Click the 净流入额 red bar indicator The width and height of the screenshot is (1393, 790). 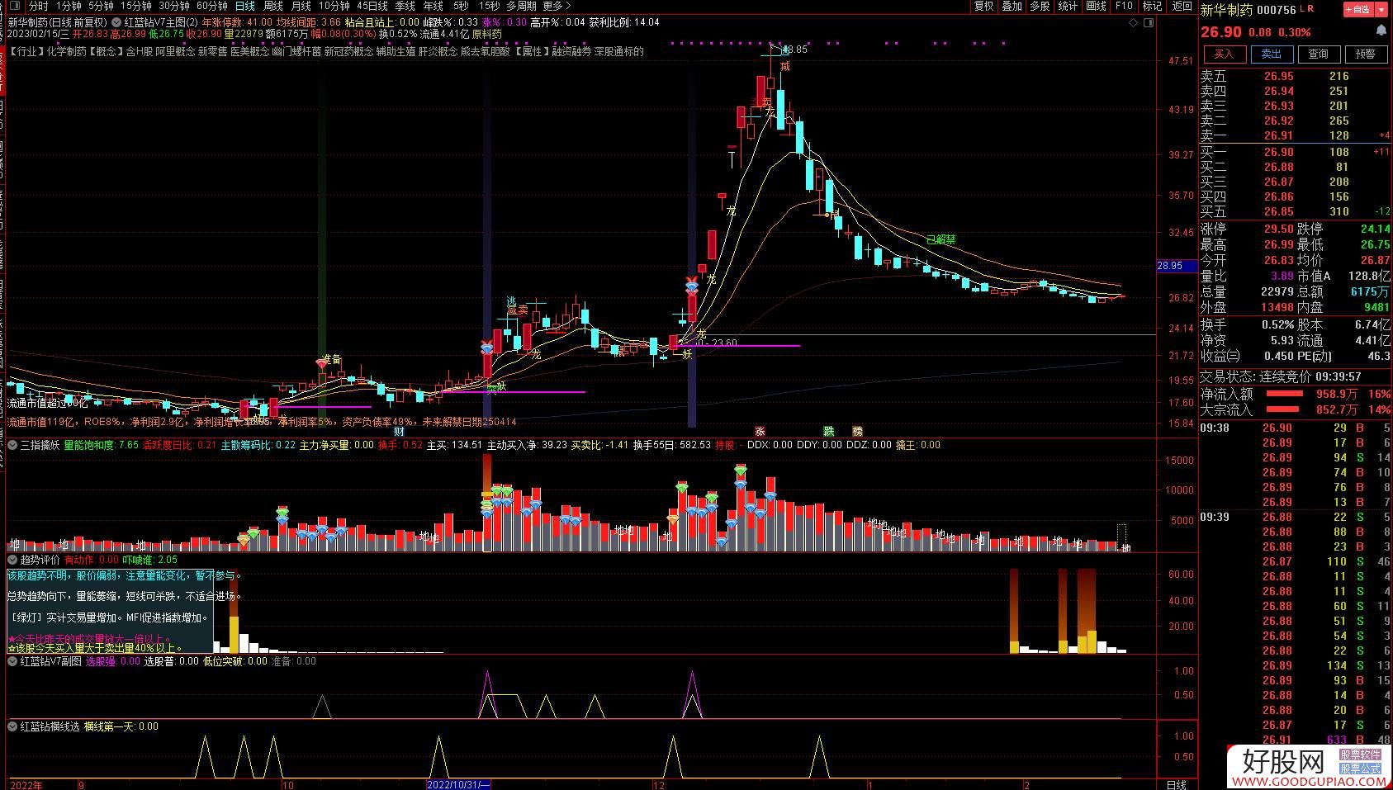[1284, 394]
